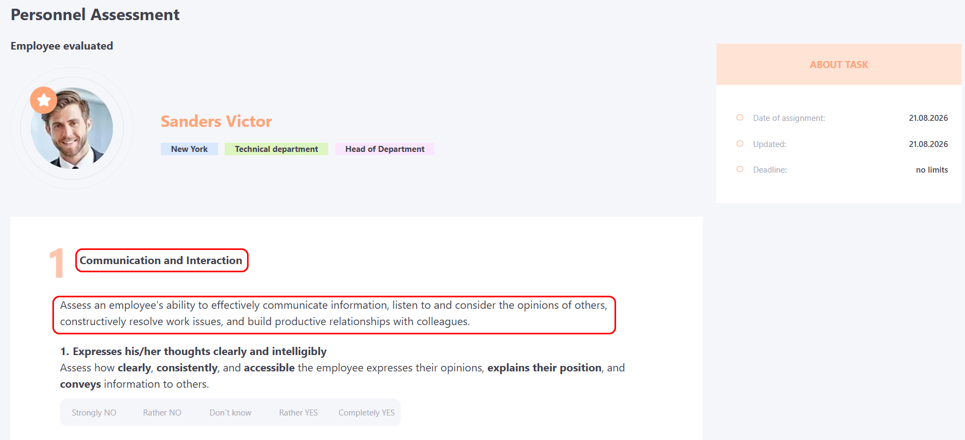This screenshot has height=440, width=965.
Task: Click the Expresses his/her thoughts question heading
Action: tap(194, 351)
